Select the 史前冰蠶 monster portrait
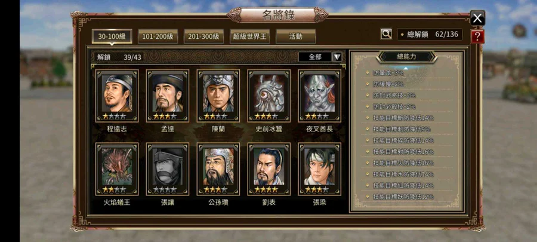The height and width of the screenshot is (242, 537). [x=269, y=96]
